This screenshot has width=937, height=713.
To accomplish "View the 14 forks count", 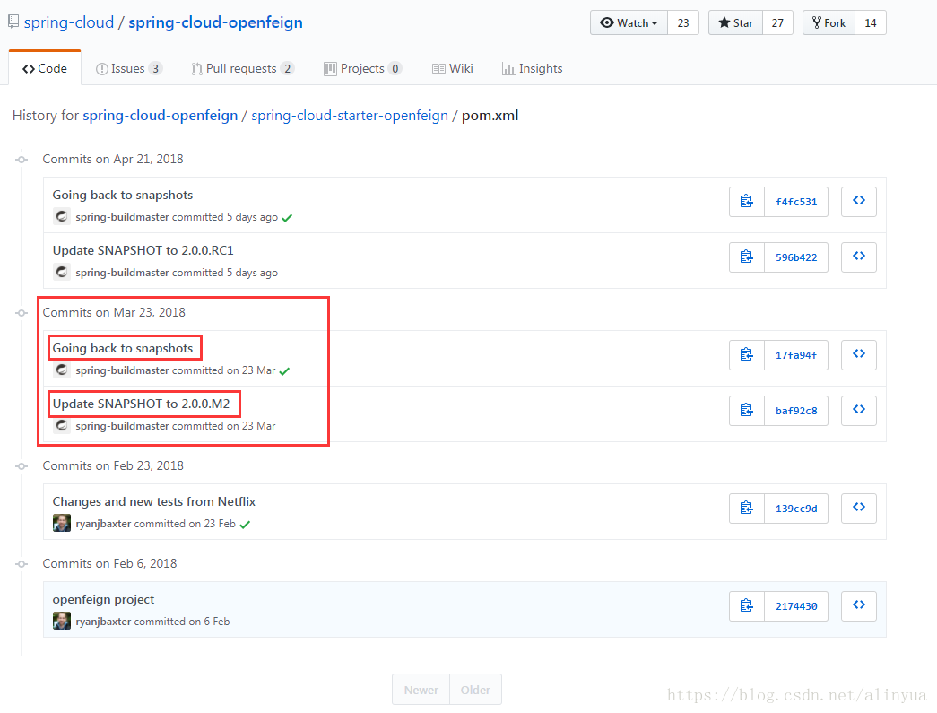I will [x=871, y=22].
